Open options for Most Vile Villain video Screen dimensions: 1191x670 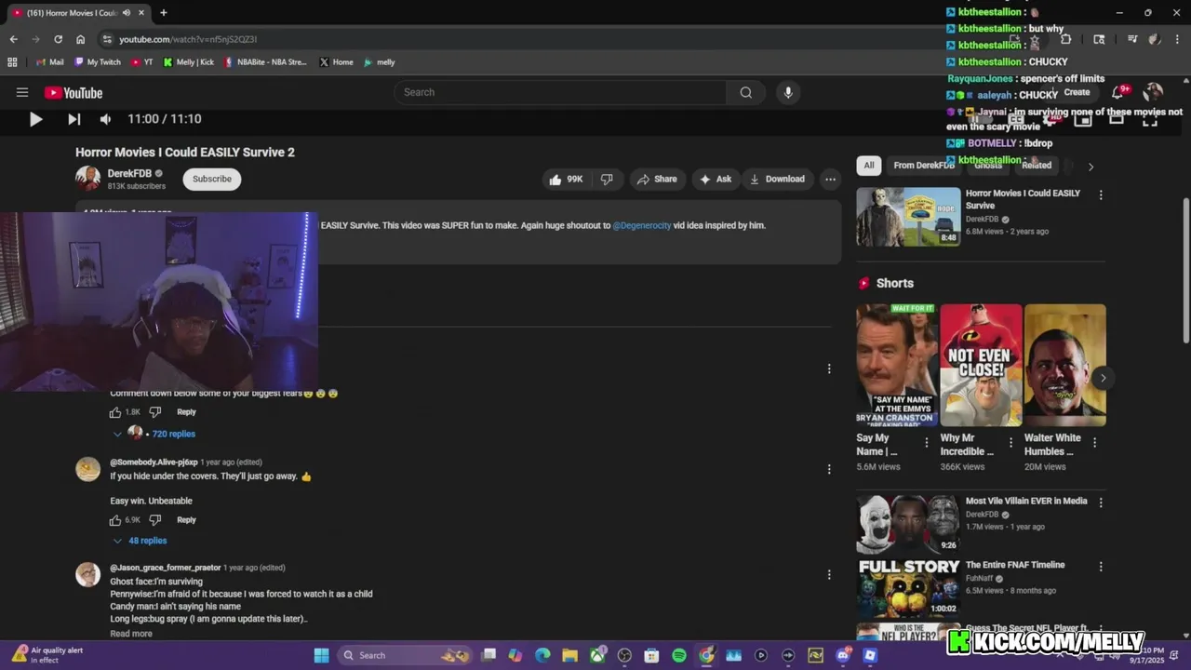click(x=1101, y=502)
